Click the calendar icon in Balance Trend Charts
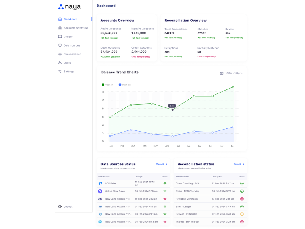The height and width of the screenshot is (229, 305). (x=222, y=73)
